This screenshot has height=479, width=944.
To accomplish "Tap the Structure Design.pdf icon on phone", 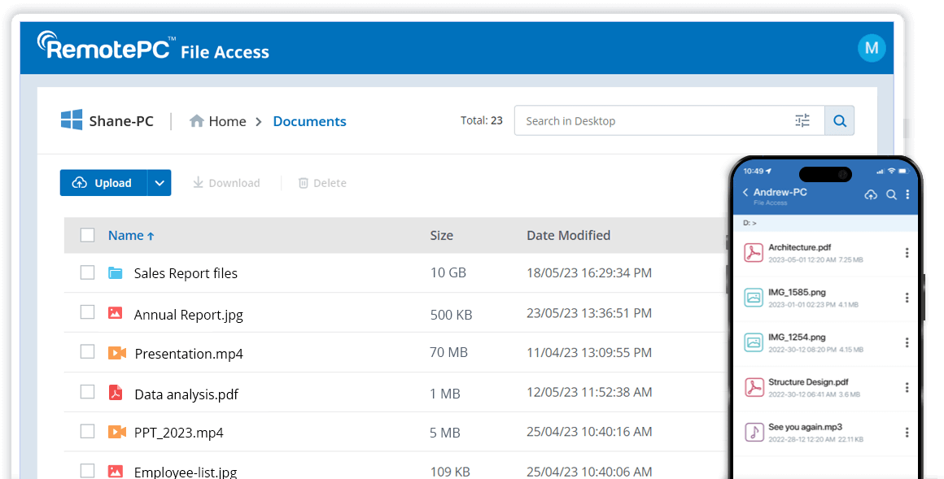I will click(754, 387).
